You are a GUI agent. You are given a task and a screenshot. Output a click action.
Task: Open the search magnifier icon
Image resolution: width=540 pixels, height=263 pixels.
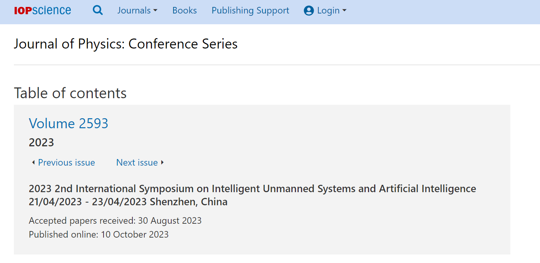[98, 10]
